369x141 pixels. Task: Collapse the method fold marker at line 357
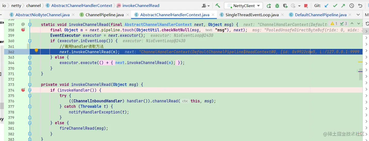(30, 24)
